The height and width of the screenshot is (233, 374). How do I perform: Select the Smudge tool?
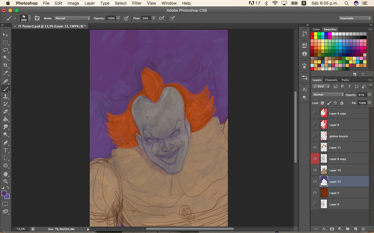[x=6, y=127]
